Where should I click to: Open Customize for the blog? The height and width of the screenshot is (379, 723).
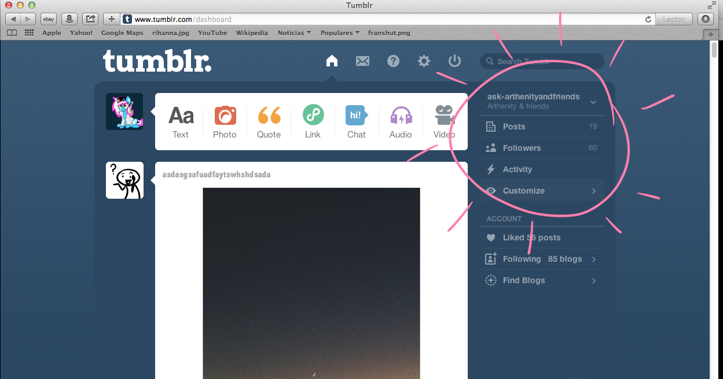pyautogui.click(x=542, y=191)
